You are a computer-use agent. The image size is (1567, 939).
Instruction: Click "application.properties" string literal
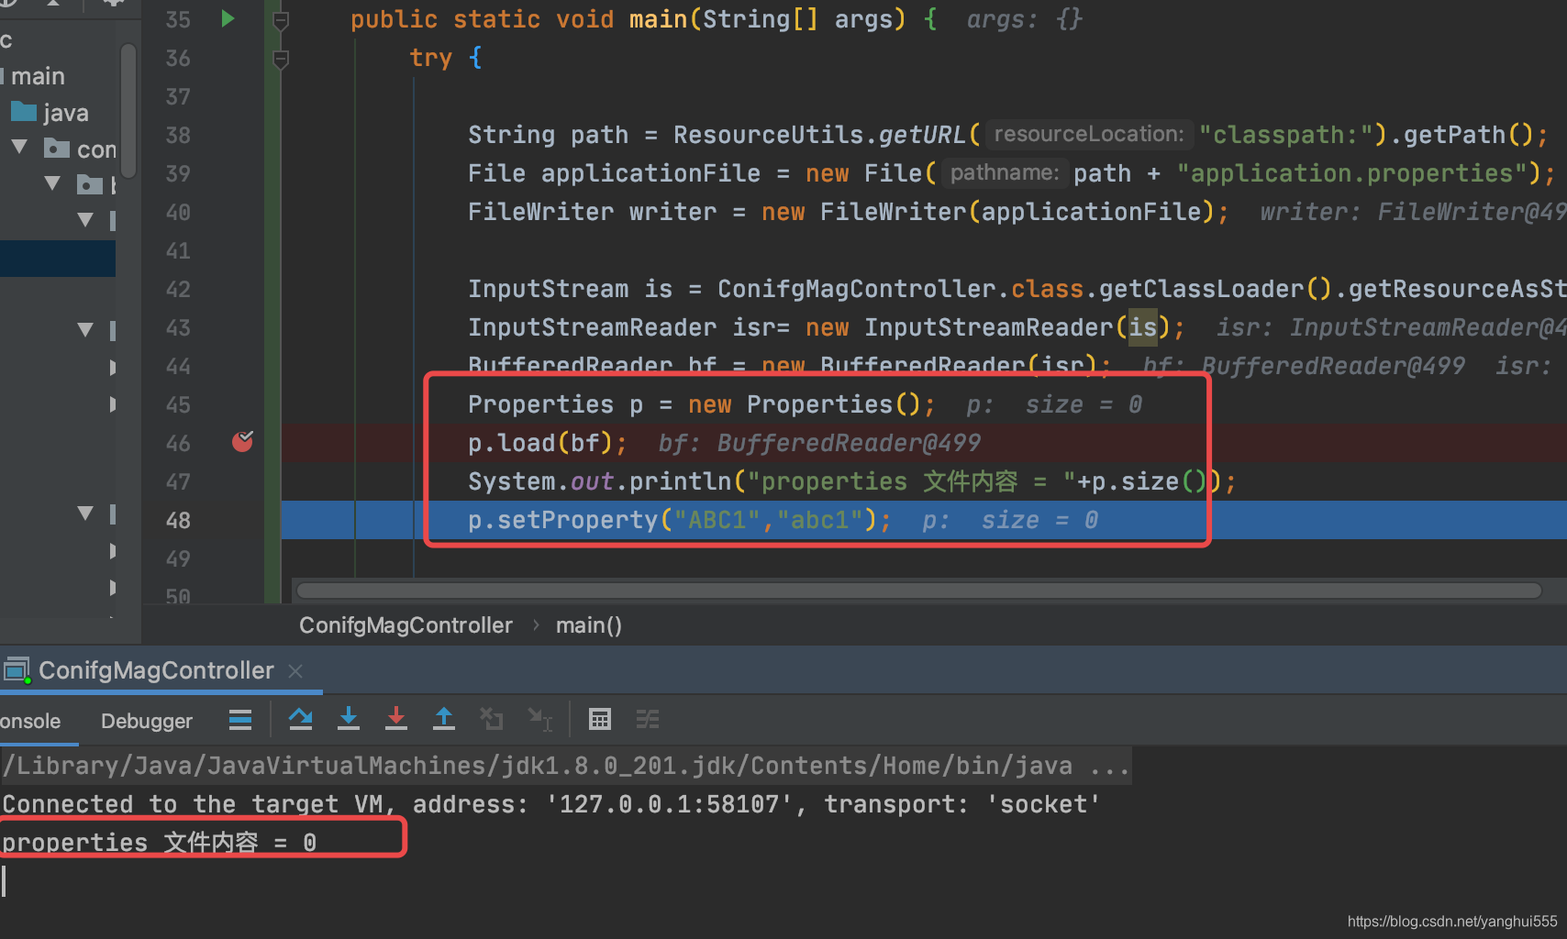coord(1351,173)
